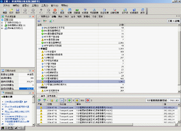The image size is (181, 131).
Task: Open the 设置 toolbar icon
Action: [70, 11]
